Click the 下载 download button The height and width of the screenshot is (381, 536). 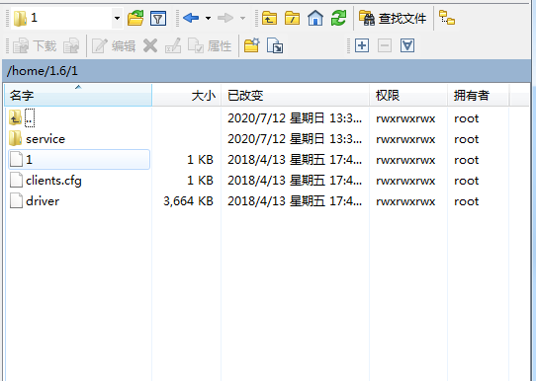35,45
